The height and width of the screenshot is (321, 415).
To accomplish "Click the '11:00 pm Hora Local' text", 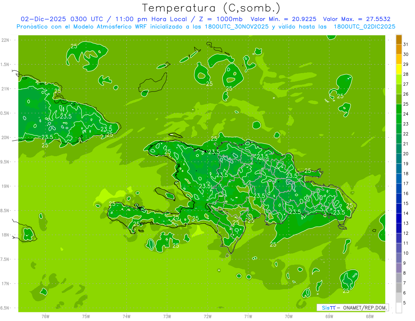I will [152, 19].
